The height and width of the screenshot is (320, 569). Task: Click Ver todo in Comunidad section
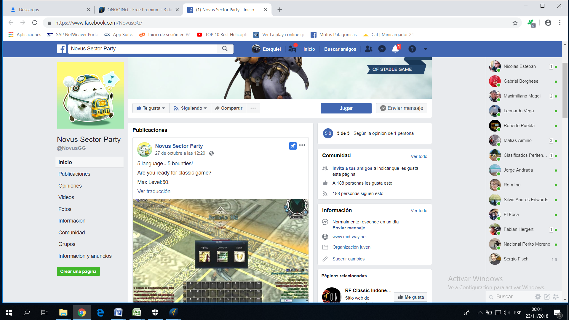coord(419,156)
